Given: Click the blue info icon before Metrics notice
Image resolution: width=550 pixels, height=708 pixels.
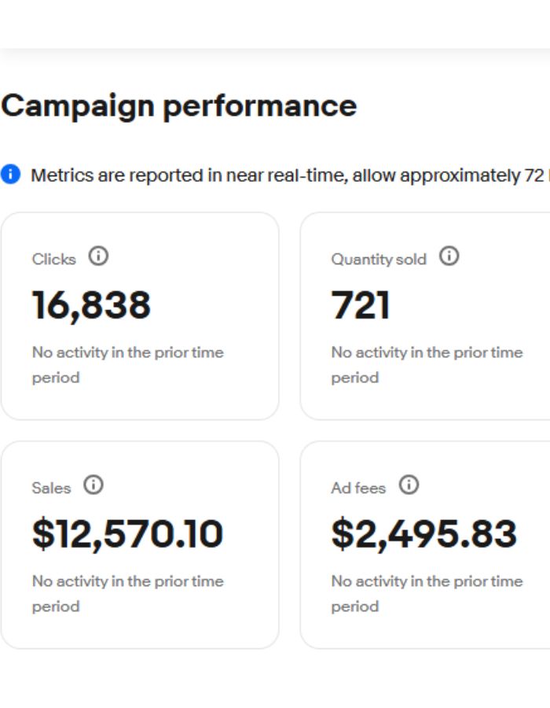Looking at the screenshot, I should (10, 175).
